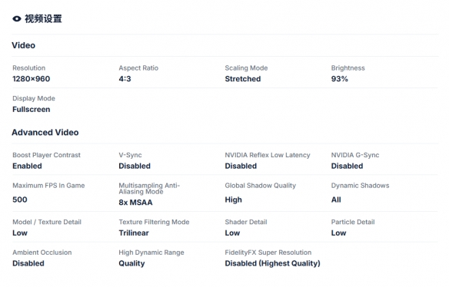449x287 pixels.
Task: Select the Dynamic Shadows label
Action: (x=361, y=186)
